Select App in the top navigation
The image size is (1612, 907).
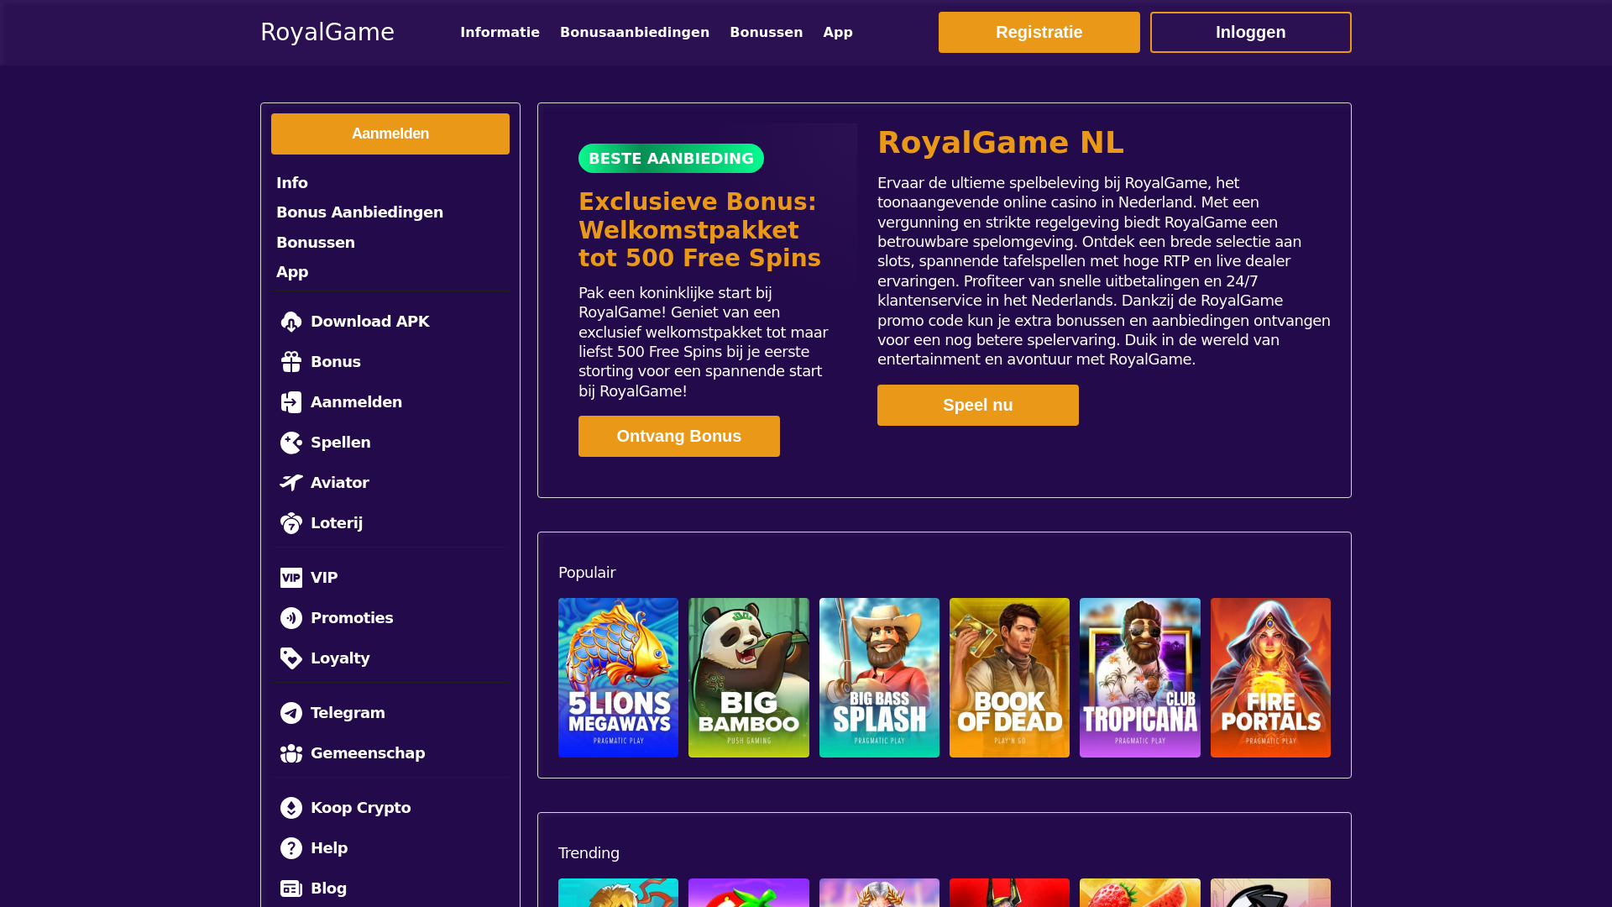tap(838, 32)
